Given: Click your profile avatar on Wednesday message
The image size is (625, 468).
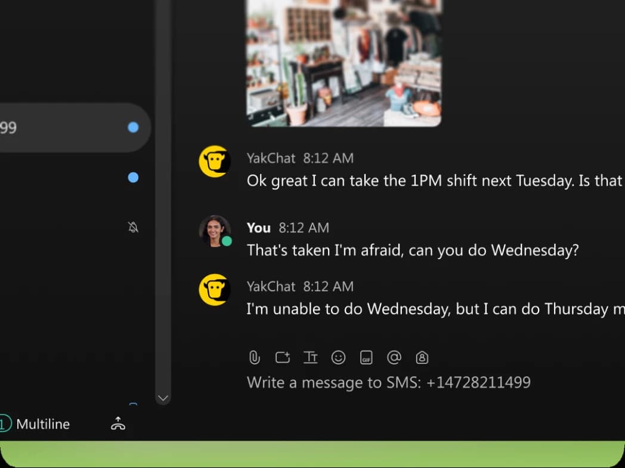Looking at the screenshot, I should click(x=215, y=231).
